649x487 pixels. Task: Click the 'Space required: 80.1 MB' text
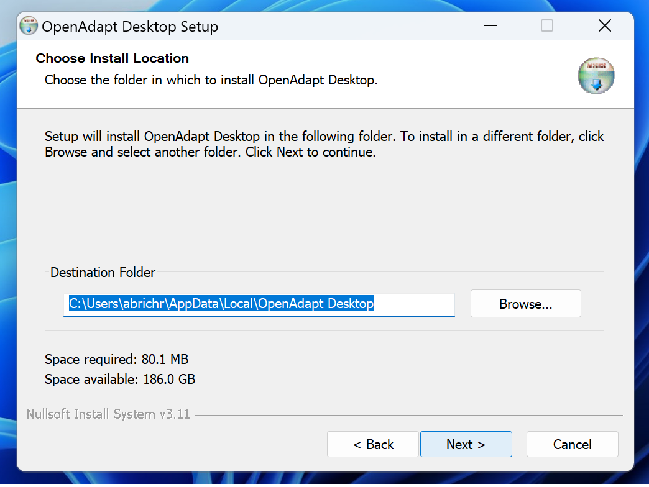tap(117, 359)
